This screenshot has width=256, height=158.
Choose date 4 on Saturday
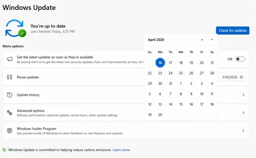point(212,84)
